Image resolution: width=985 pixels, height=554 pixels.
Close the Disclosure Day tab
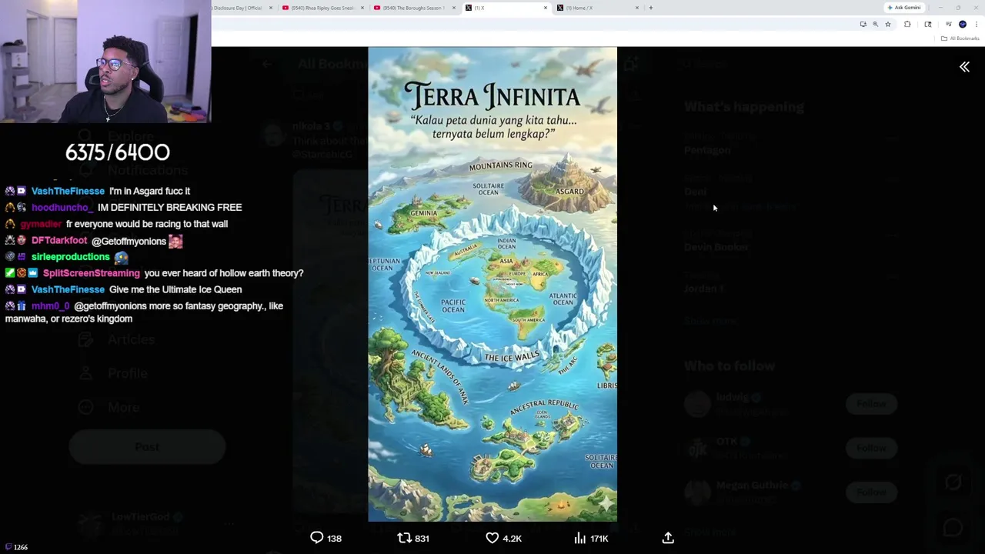270,8
